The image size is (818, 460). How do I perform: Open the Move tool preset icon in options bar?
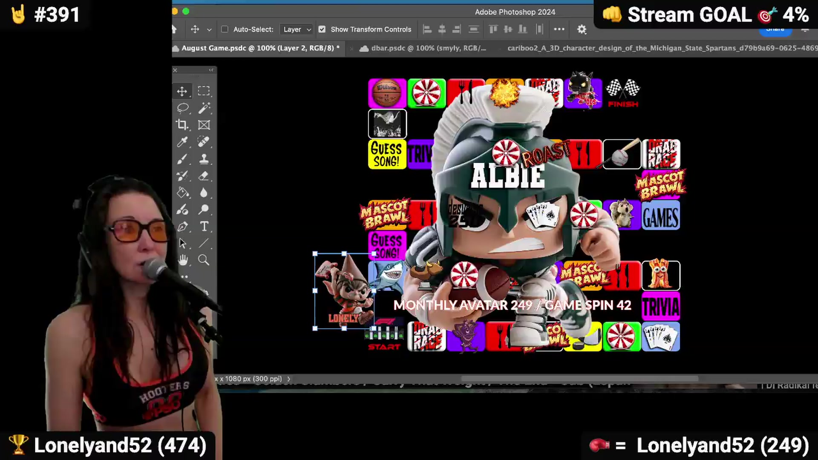[x=195, y=29]
